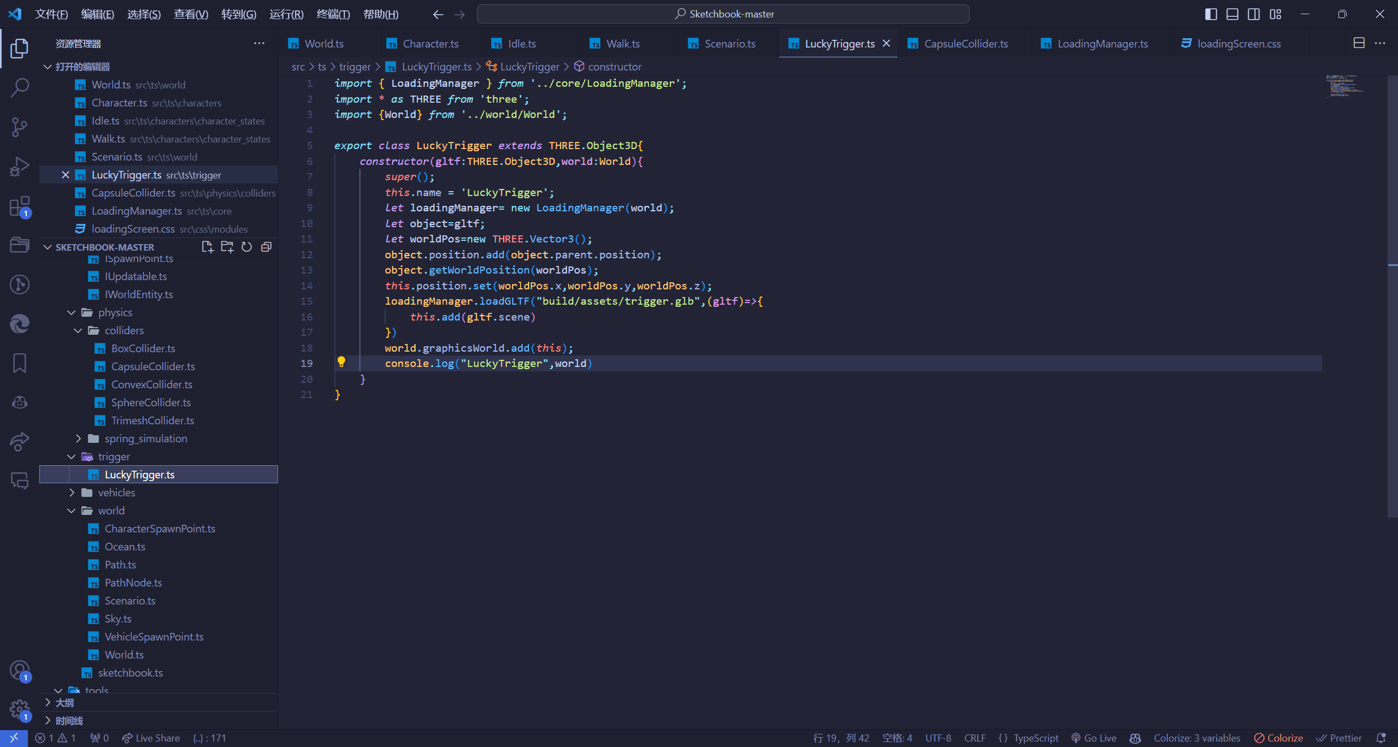
Task: Toggle the secondary side bar layout button
Action: [1254, 14]
